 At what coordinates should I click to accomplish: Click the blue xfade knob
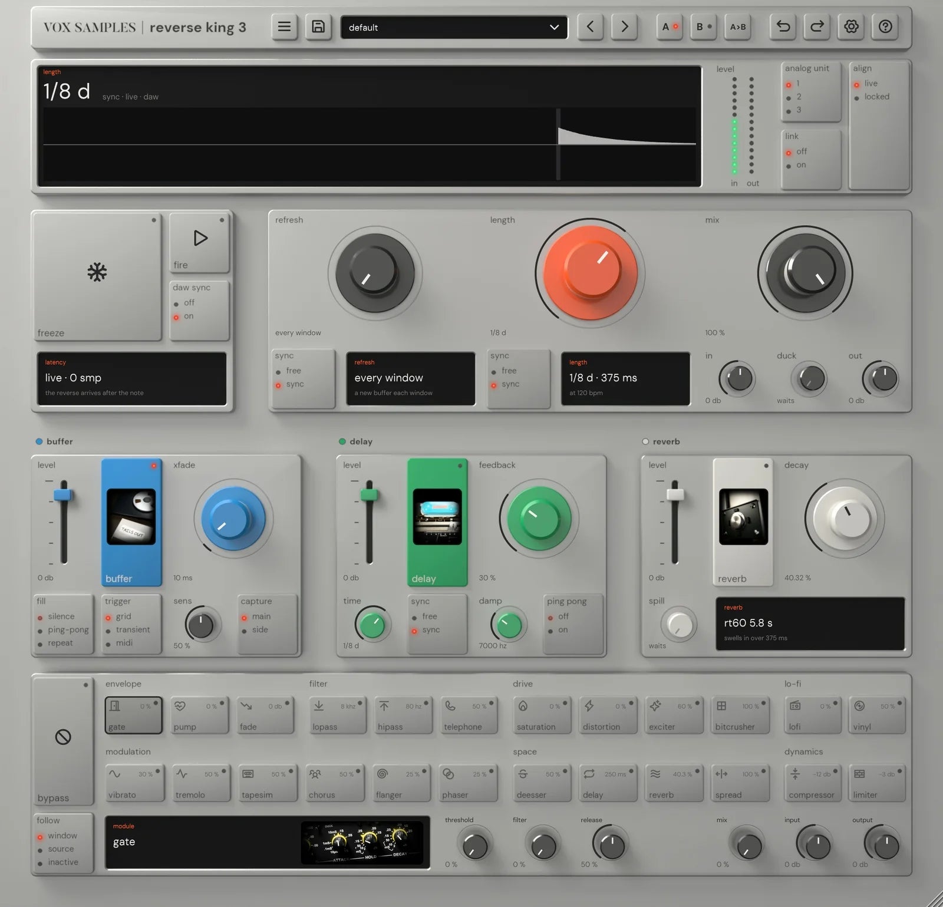233,519
